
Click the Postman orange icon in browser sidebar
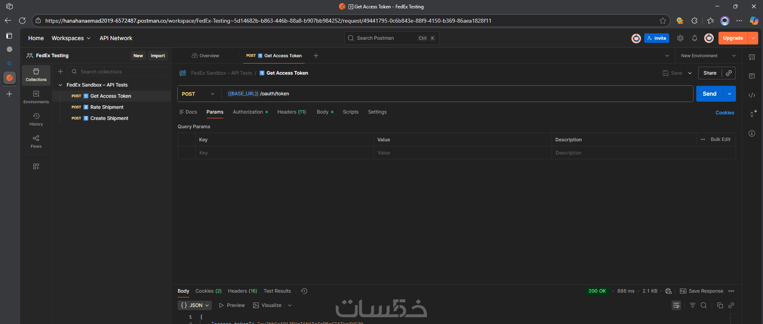coord(10,78)
